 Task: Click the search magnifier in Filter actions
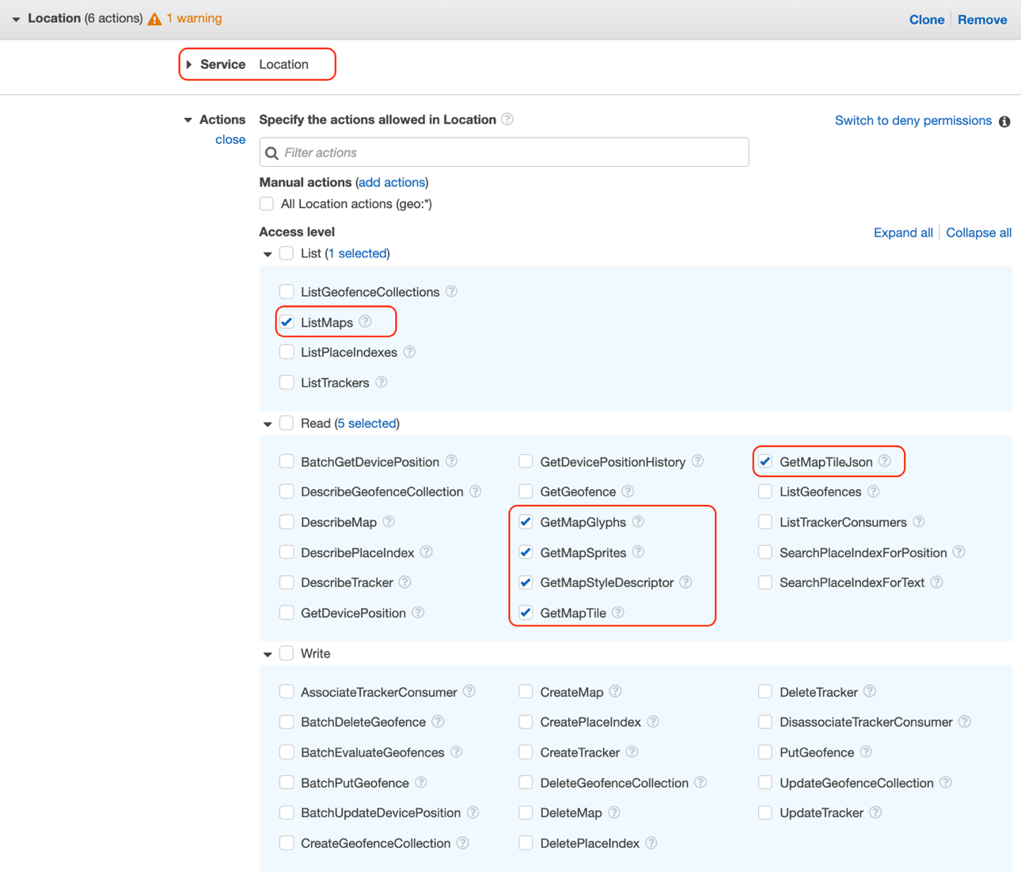pyautogui.click(x=271, y=153)
